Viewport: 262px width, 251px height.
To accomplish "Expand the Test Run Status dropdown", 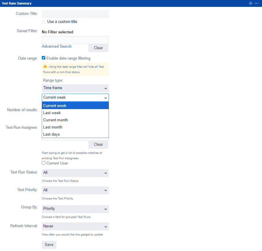I will pos(75,173).
